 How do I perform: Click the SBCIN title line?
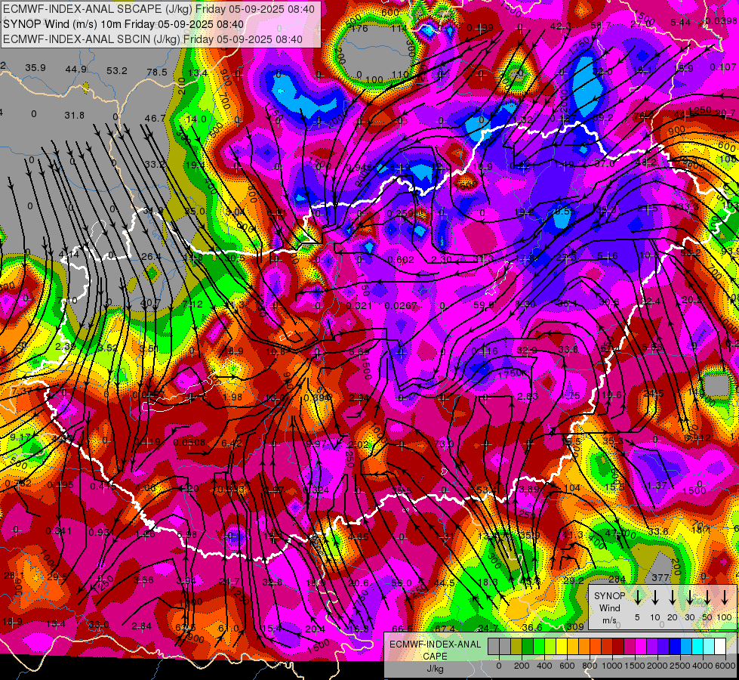(152, 39)
